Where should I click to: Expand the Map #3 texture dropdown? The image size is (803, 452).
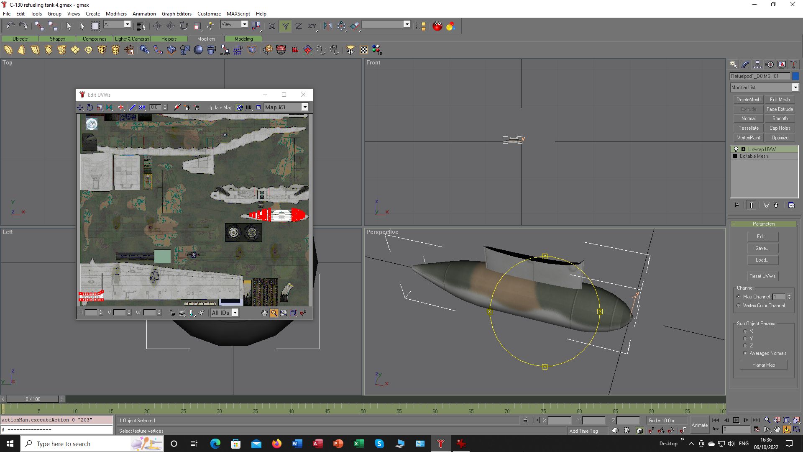(x=305, y=108)
